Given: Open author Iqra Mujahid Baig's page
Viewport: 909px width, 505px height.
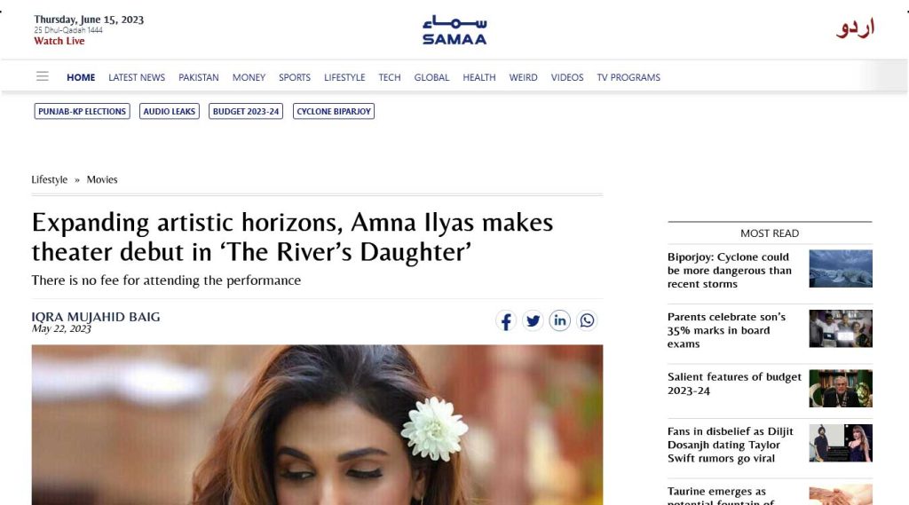Looking at the screenshot, I should (x=96, y=317).
